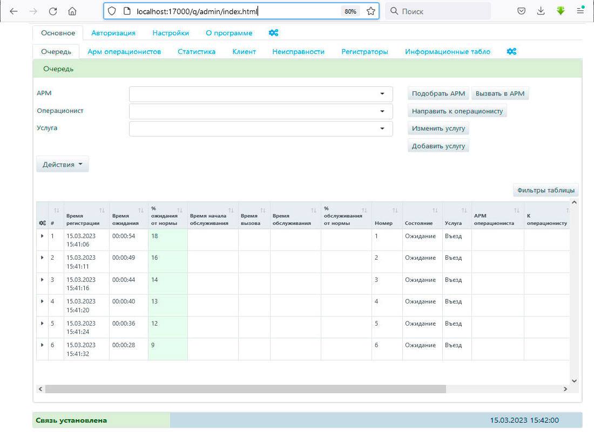Image resolution: width=594 pixels, height=432 pixels.
Task: Click the gears icon in the top tab row
Action: pos(273,33)
